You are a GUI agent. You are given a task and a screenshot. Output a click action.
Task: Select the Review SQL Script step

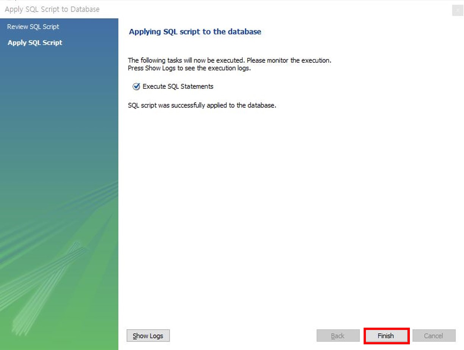(33, 27)
